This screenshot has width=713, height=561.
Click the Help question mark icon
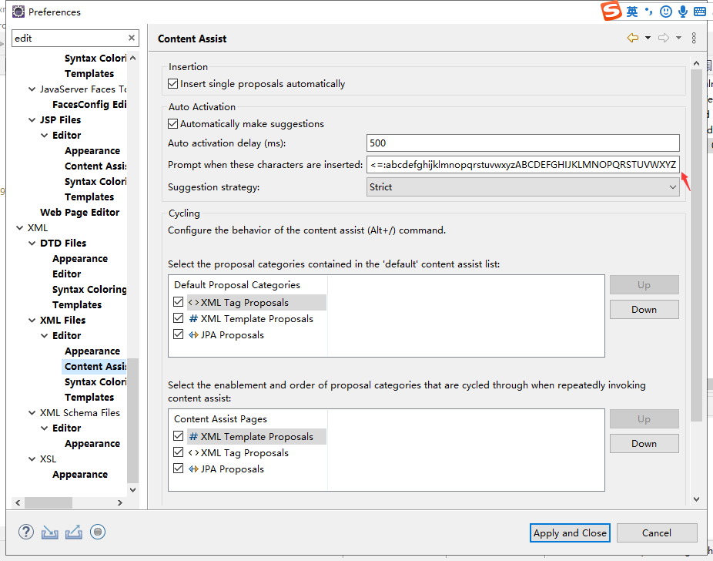pos(26,532)
